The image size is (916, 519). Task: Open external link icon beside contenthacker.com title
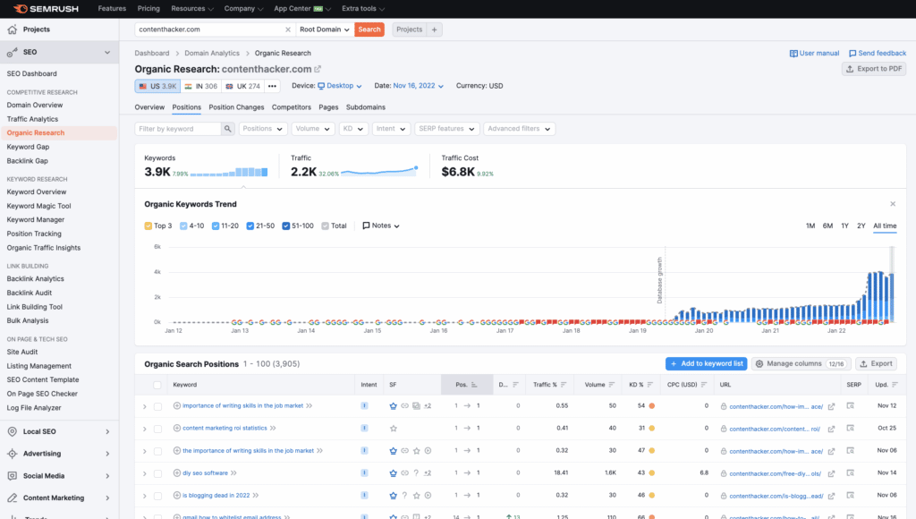[318, 69]
